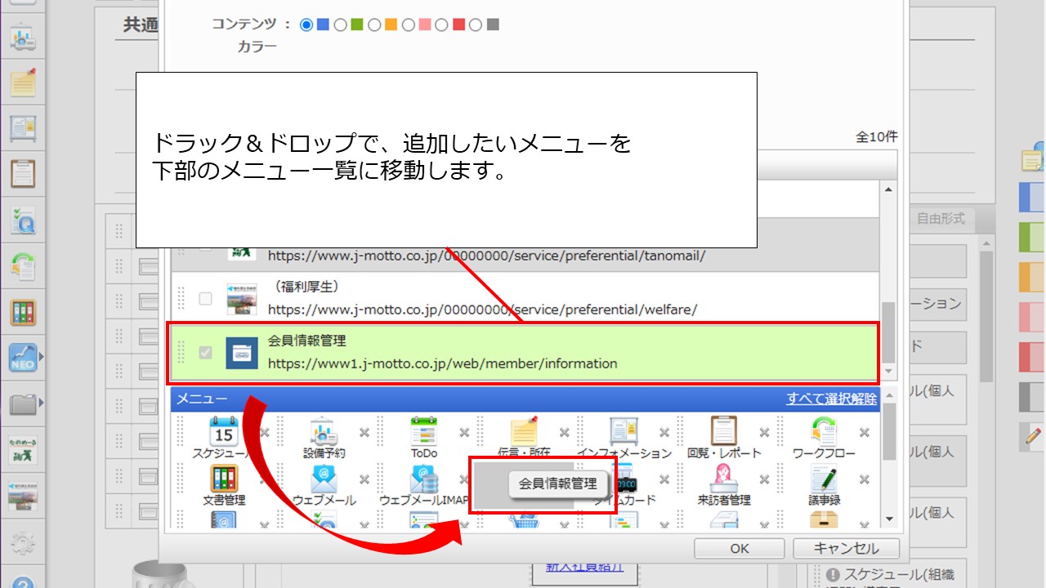Select the blue content color radio button
The width and height of the screenshot is (1046, 588).
click(306, 25)
